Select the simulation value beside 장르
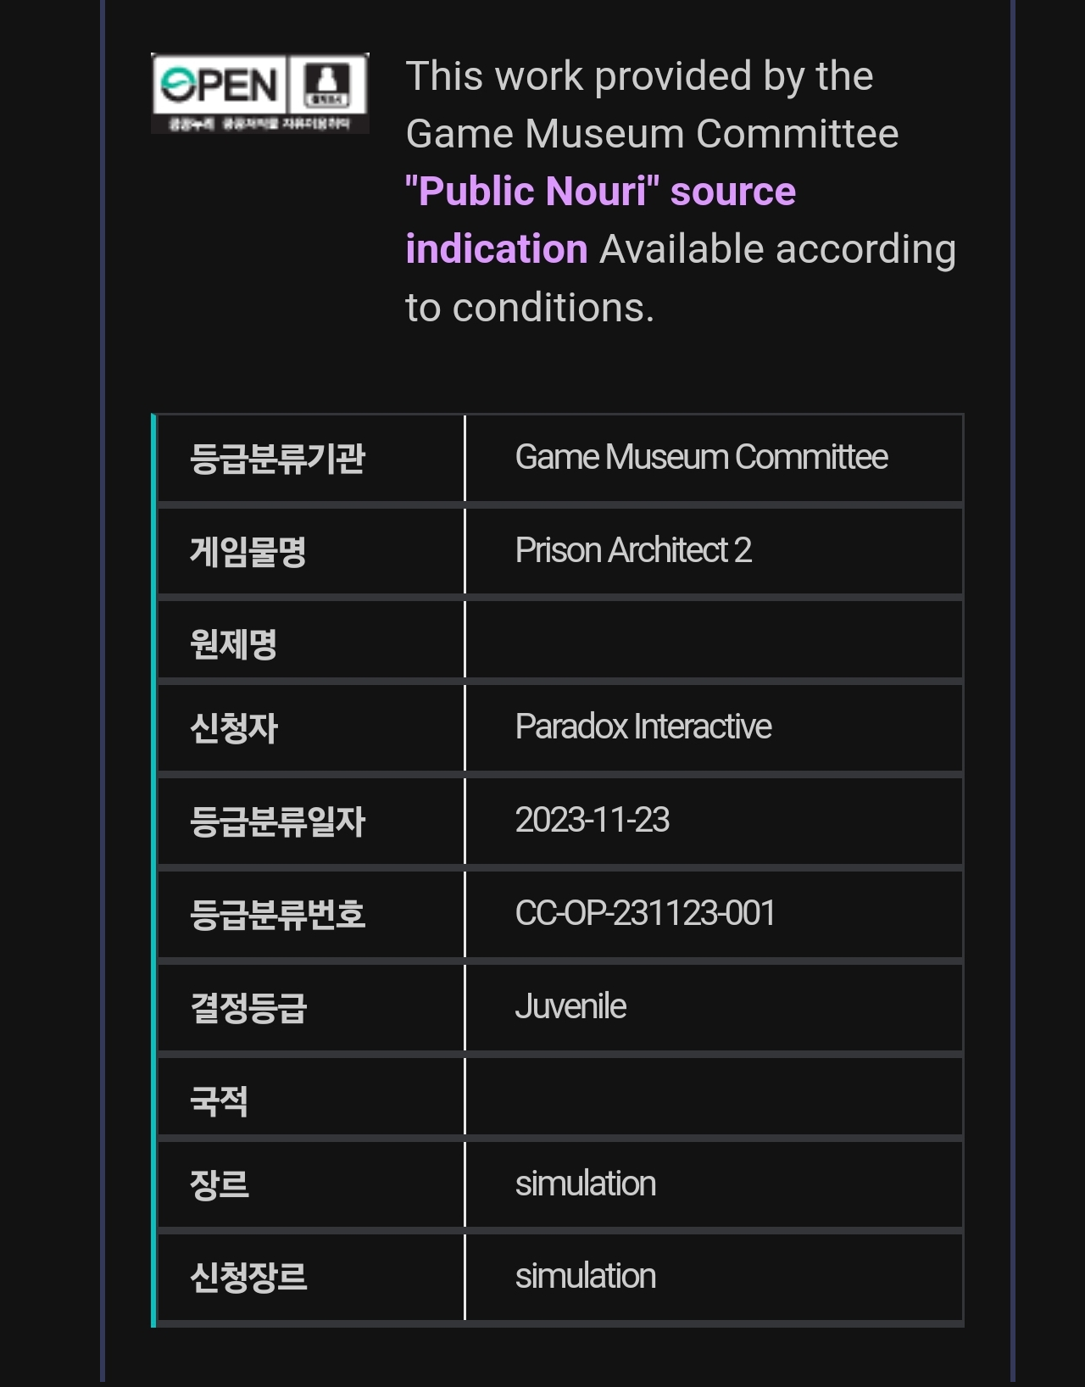The image size is (1085, 1387). pyautogui.click(x=586, y=1184)
